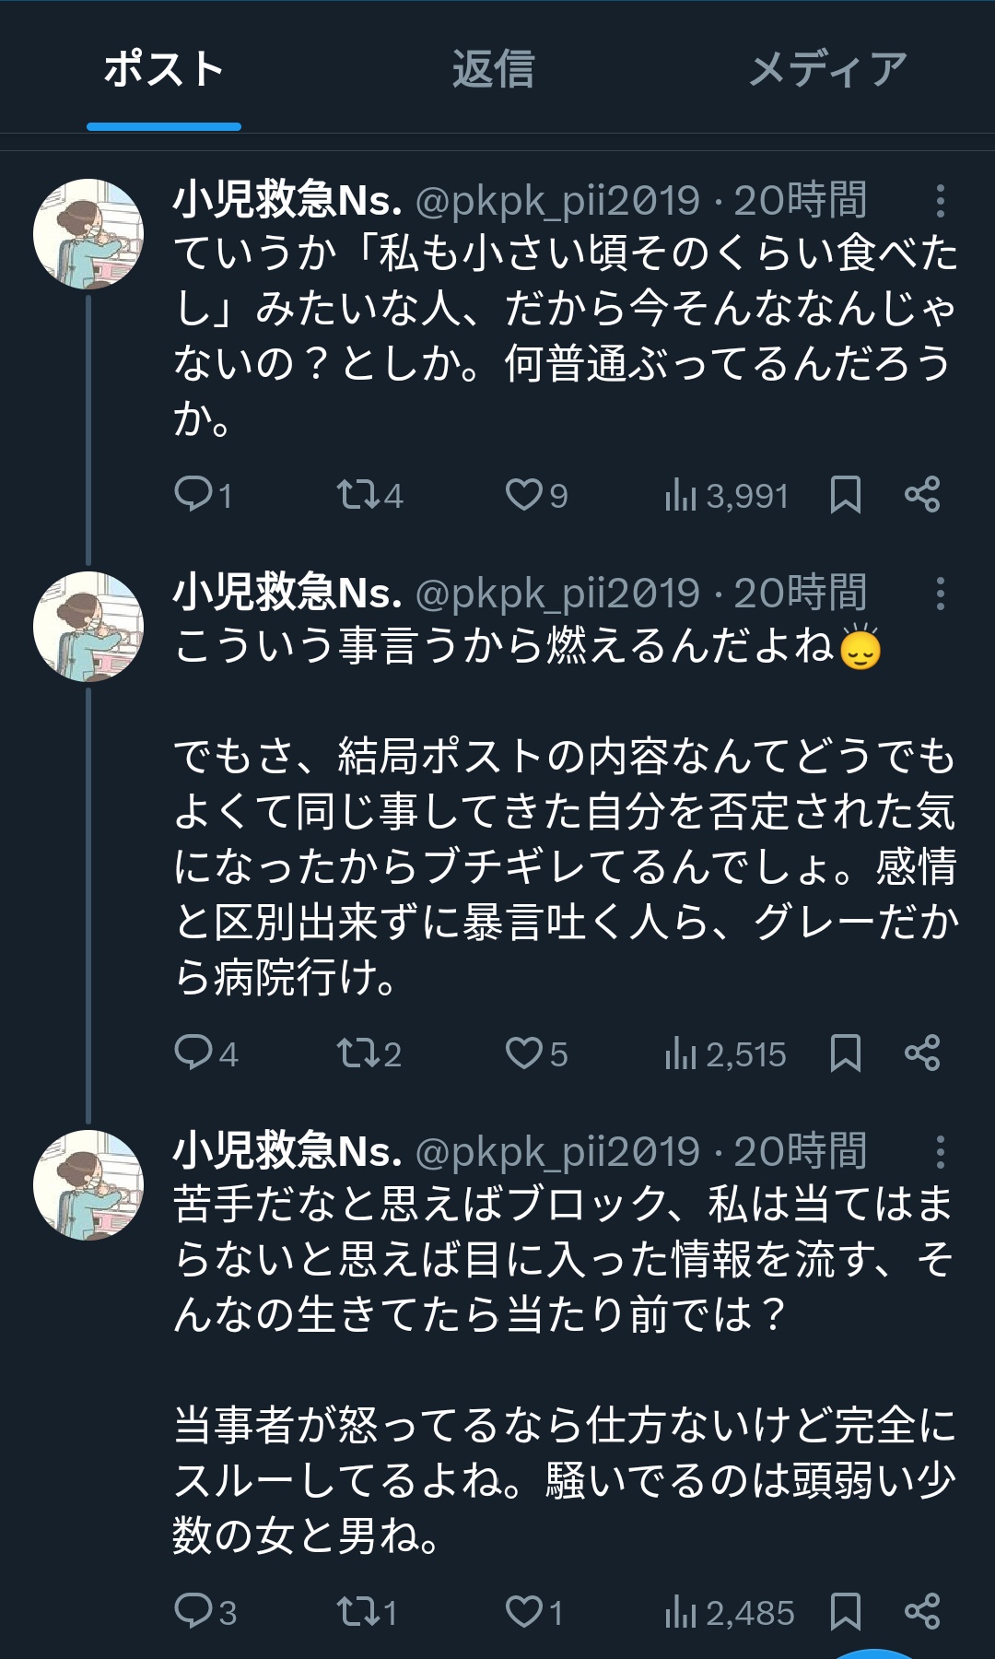
Task: Like the post with 5 likes
Action: (x=524, y=1053)
